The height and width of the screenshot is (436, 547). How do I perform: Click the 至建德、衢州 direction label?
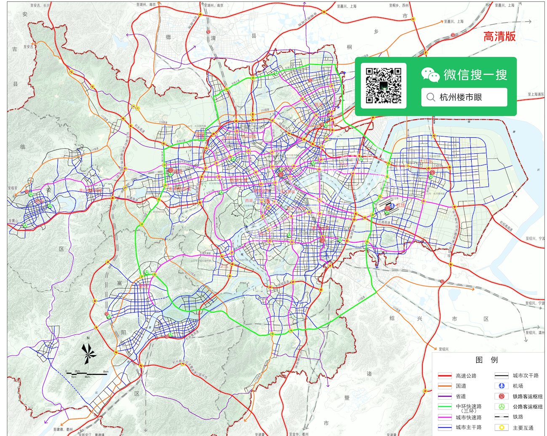click(63, 430)
